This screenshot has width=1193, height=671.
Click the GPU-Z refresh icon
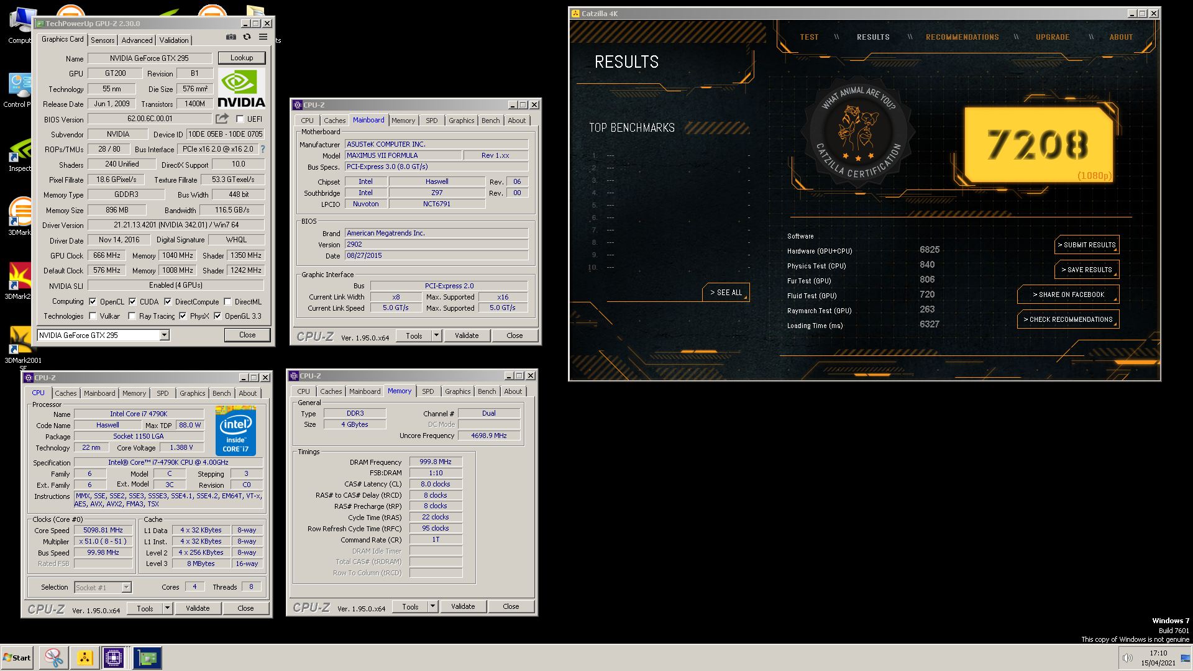tap(247, 37)
